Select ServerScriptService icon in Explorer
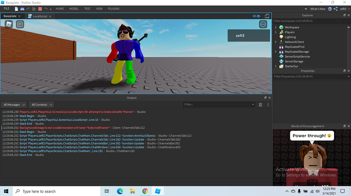The image size is (351, 196). click(281, 56)
